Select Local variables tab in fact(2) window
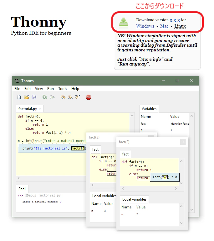The image size is (214, 241). [135, 199]
